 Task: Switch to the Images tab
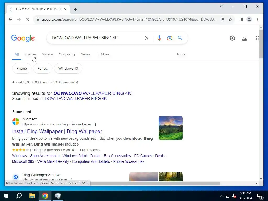click(30, 54)
